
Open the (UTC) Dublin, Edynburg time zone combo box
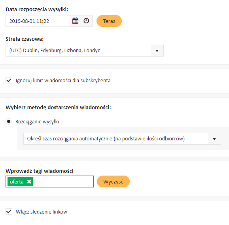pyautogui.click(x=85, y=51)
